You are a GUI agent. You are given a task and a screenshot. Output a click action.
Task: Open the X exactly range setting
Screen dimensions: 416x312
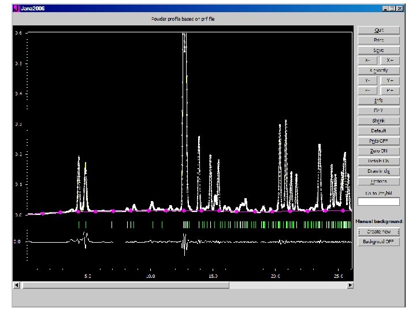pos(378,70)
